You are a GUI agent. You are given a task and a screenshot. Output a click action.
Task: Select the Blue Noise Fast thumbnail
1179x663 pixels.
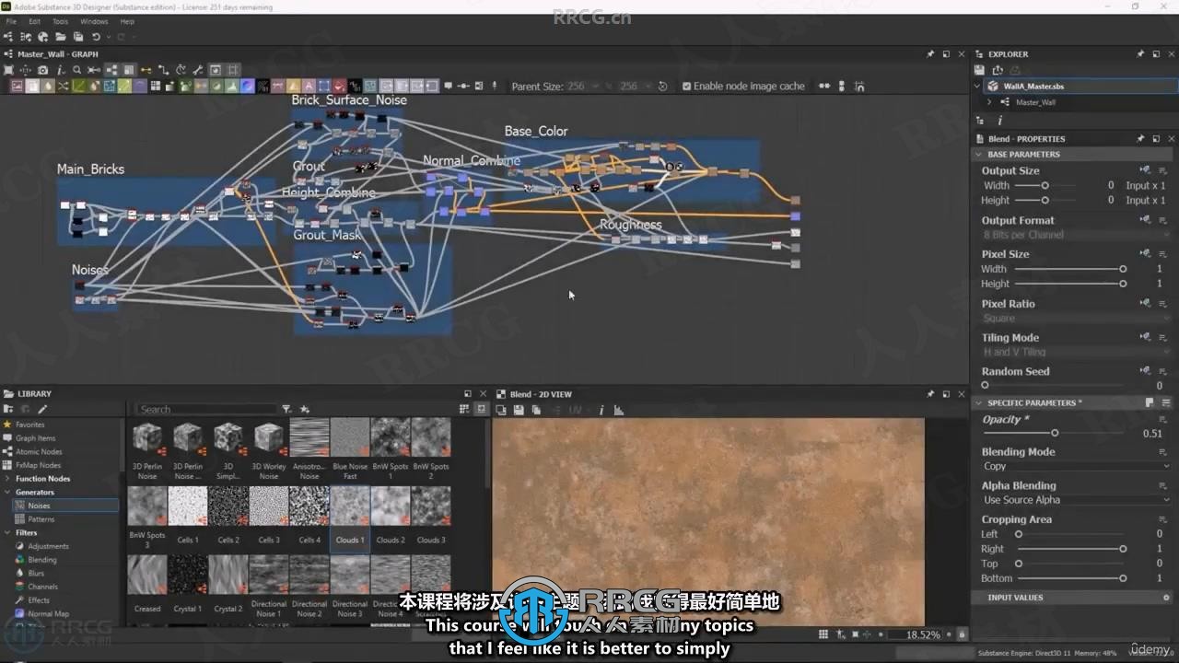[350, 449]
